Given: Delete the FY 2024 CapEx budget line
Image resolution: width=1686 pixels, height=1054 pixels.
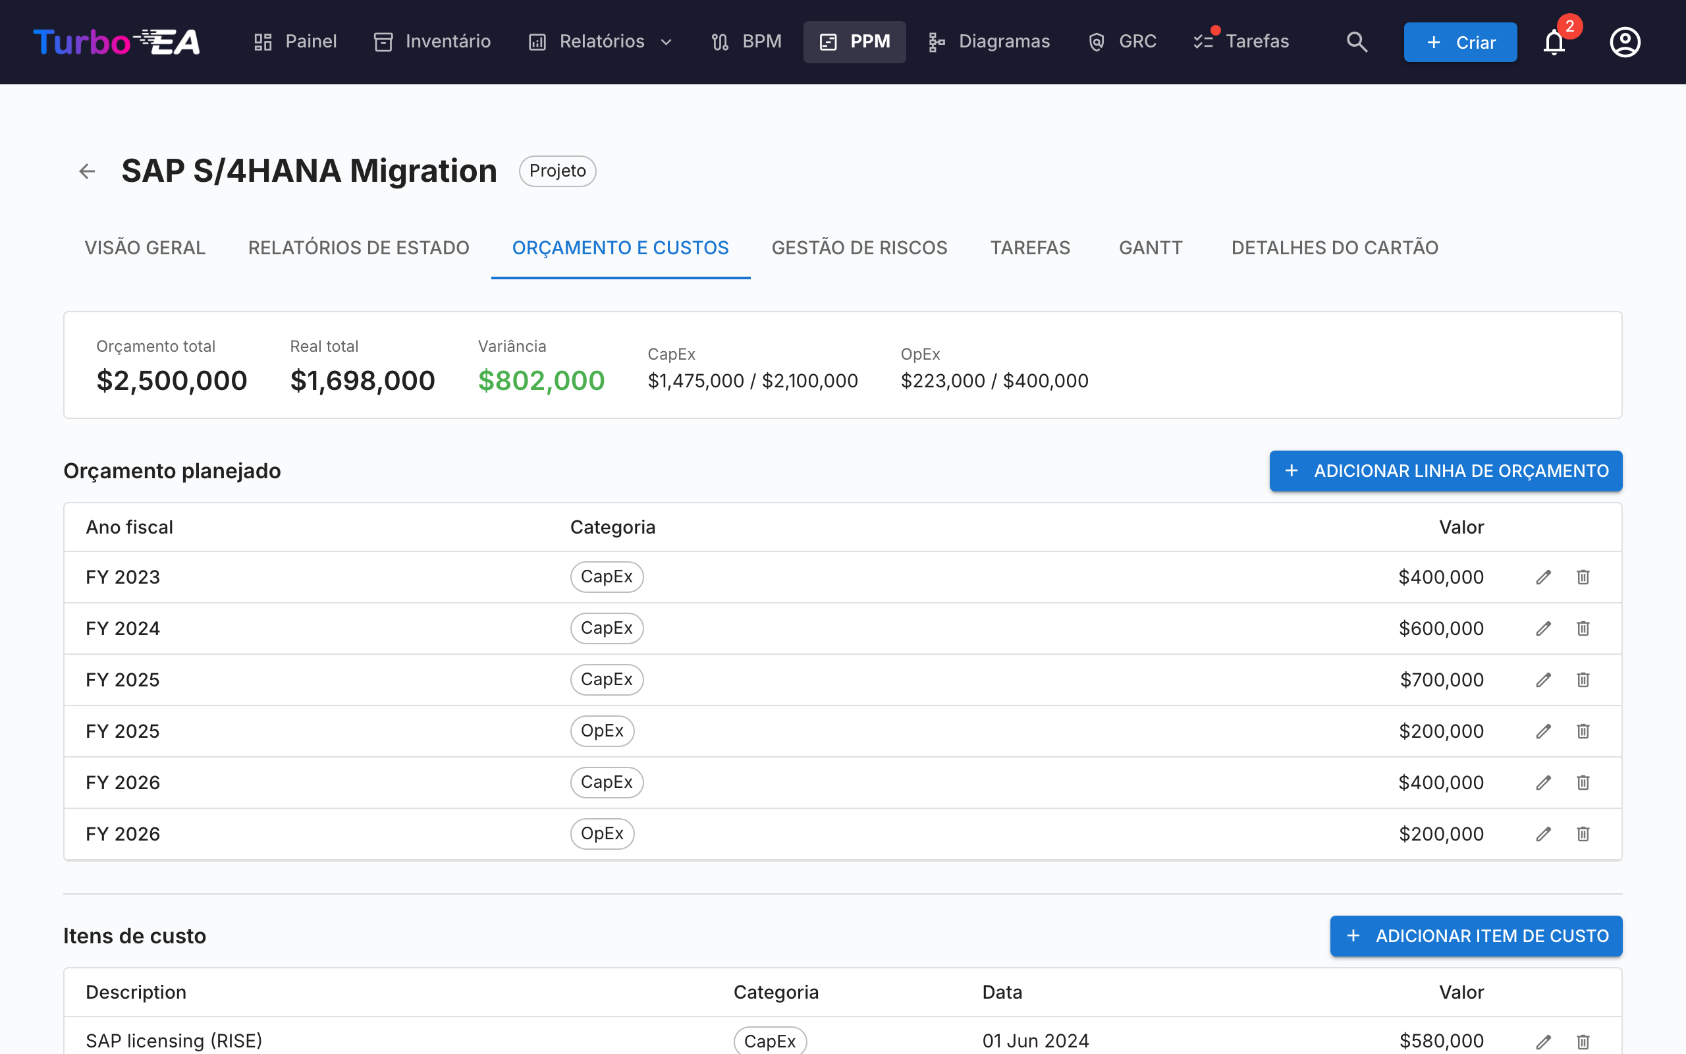Looking at the screenshot, I should [1583, 628].
